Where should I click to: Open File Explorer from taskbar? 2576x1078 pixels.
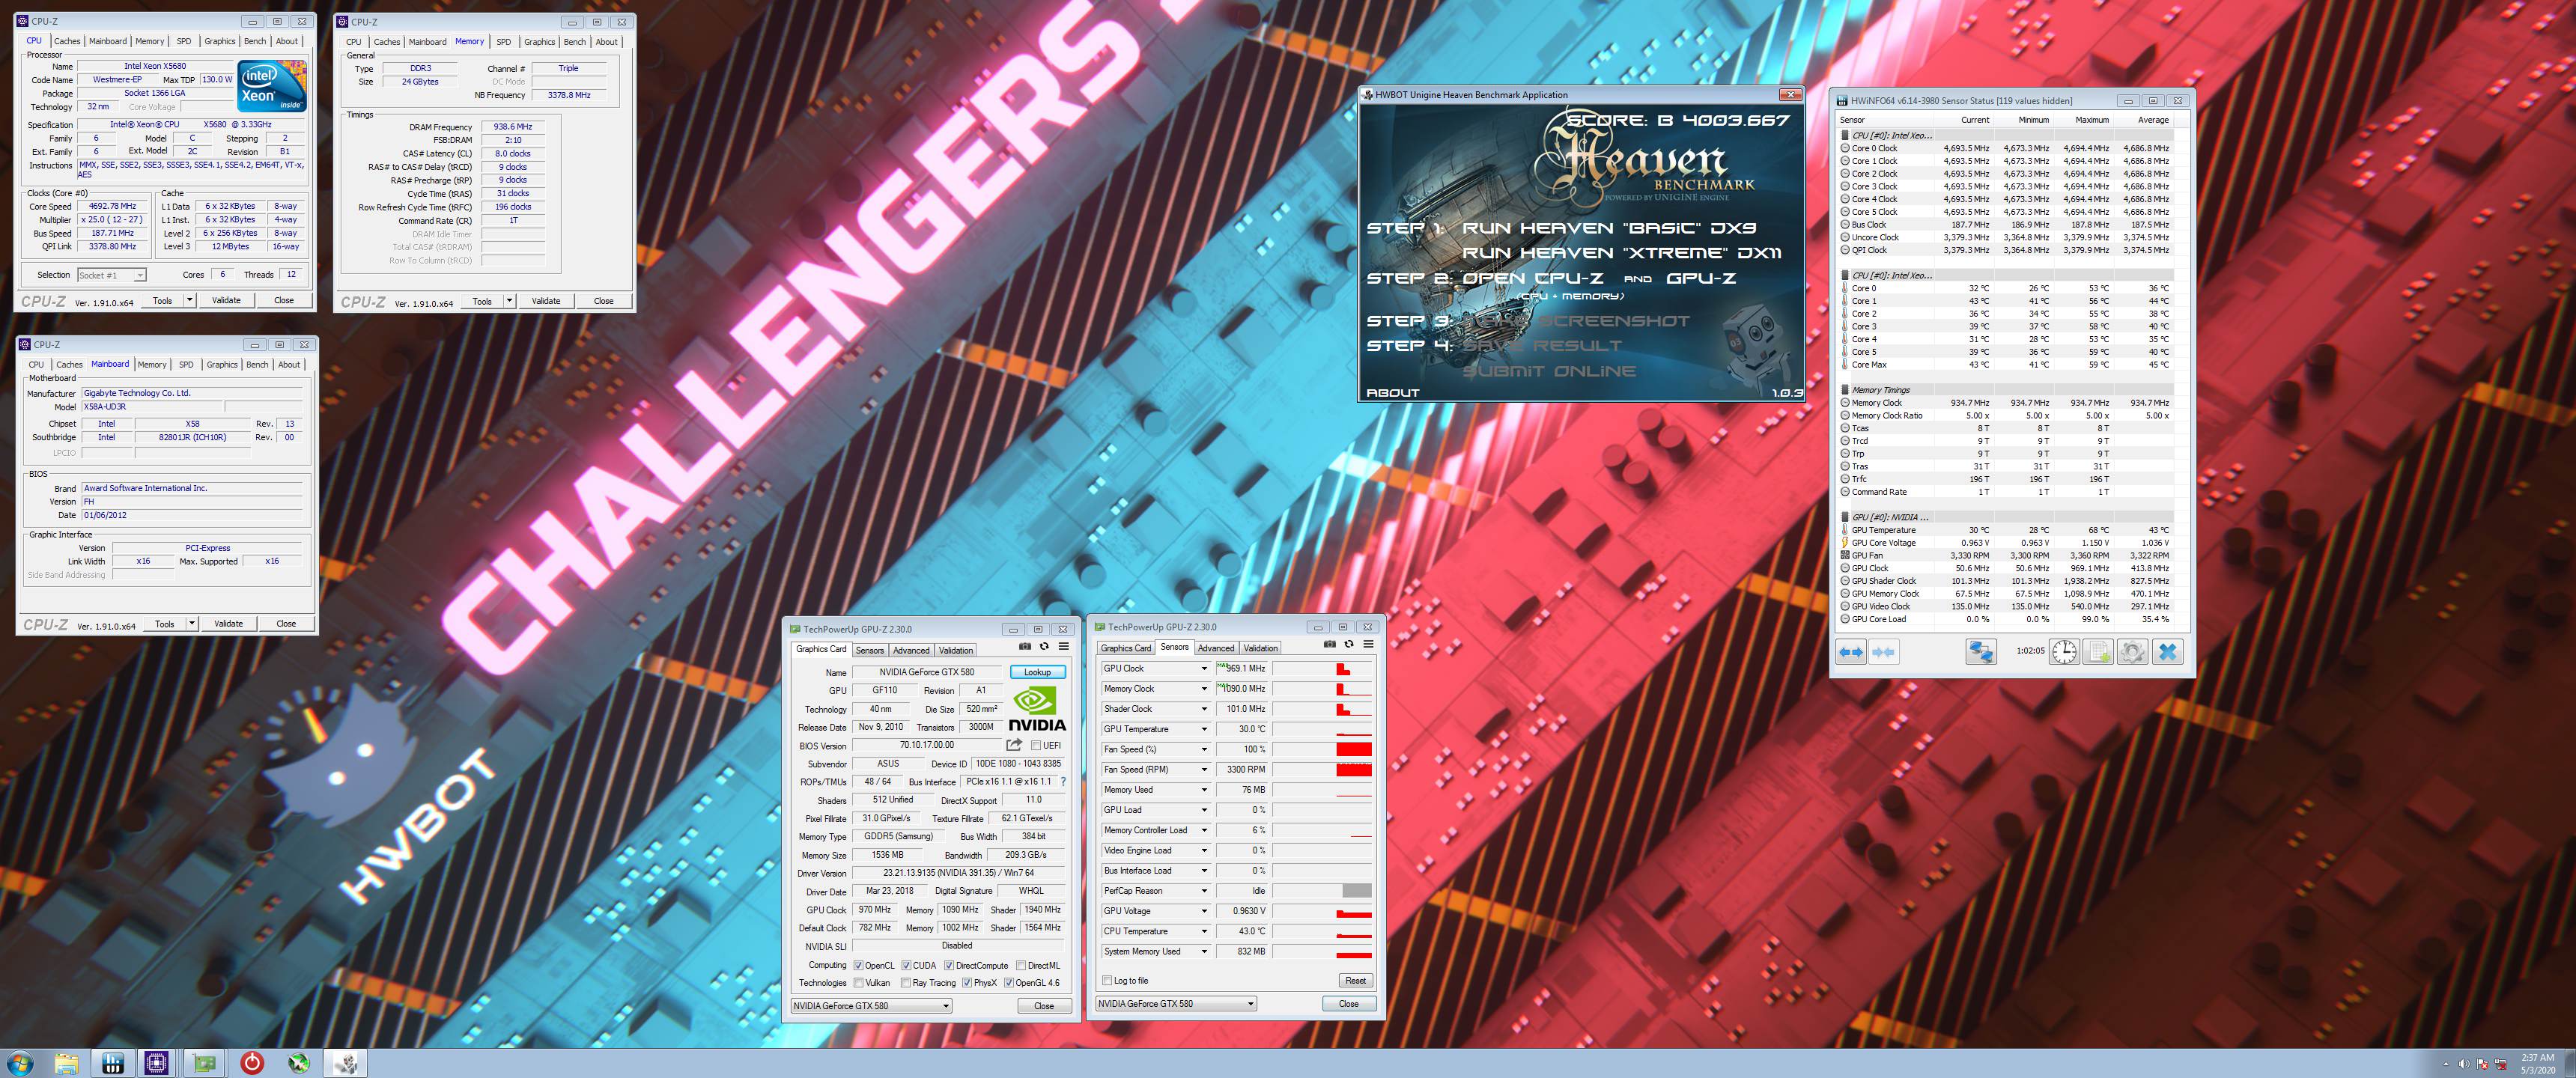[x=67, y=1063]
